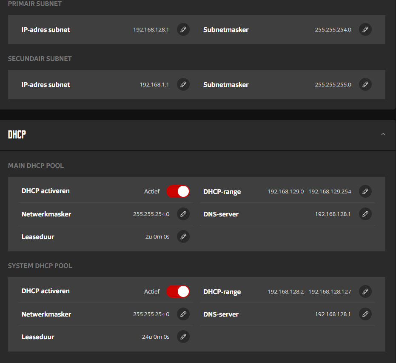Edit System DHCP pool Leaseduur 24u
The width and height of the screenshot is (396, 363).
click(x=183, y=337)
